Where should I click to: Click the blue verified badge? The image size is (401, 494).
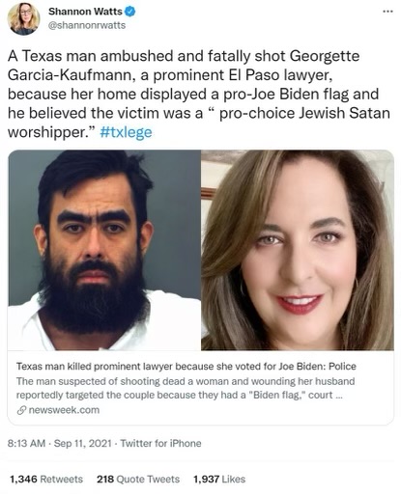pyautogui.click(x=129, y=12)
